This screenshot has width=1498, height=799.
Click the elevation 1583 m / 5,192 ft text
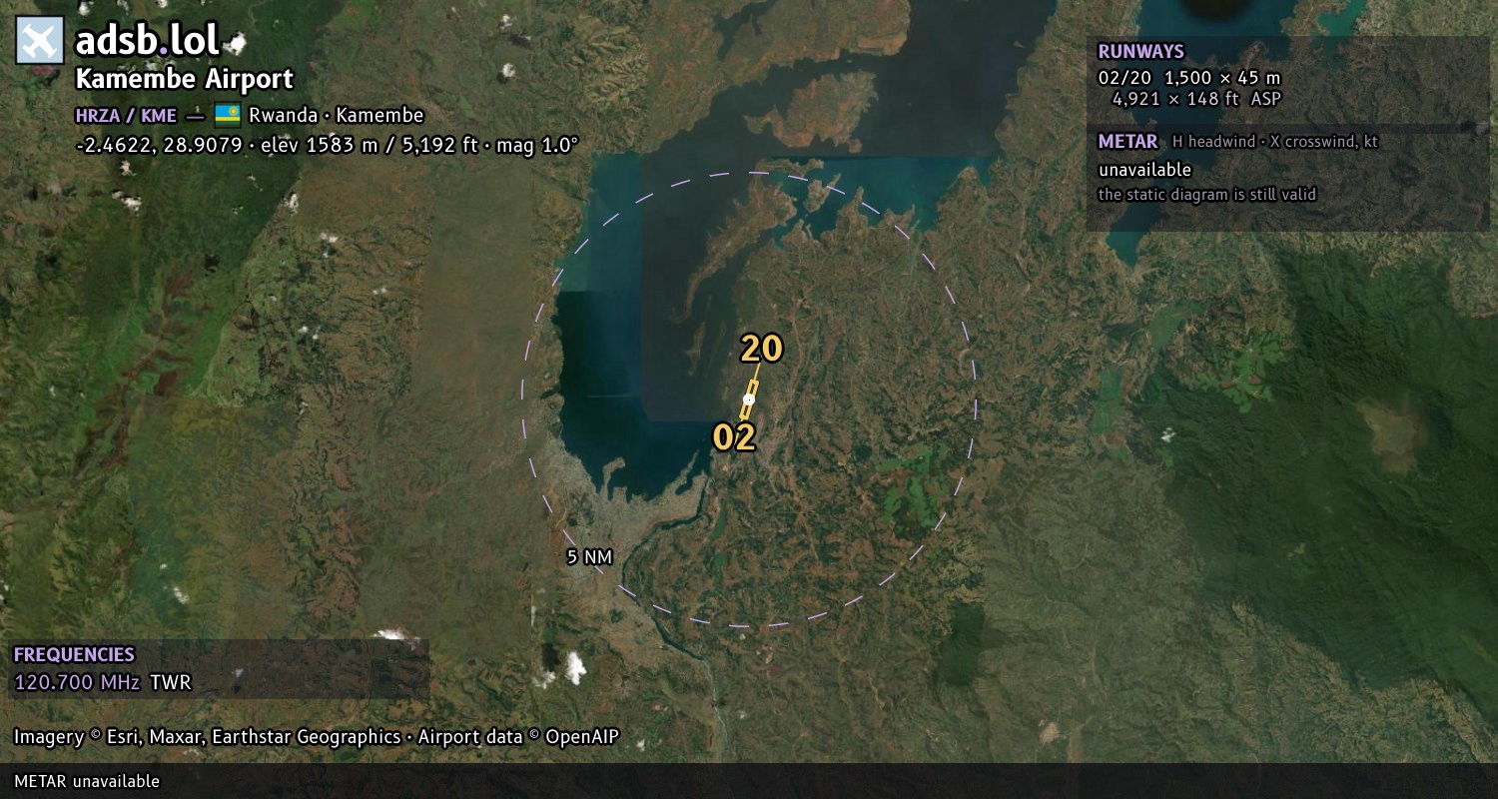click(x=370, y=145)
